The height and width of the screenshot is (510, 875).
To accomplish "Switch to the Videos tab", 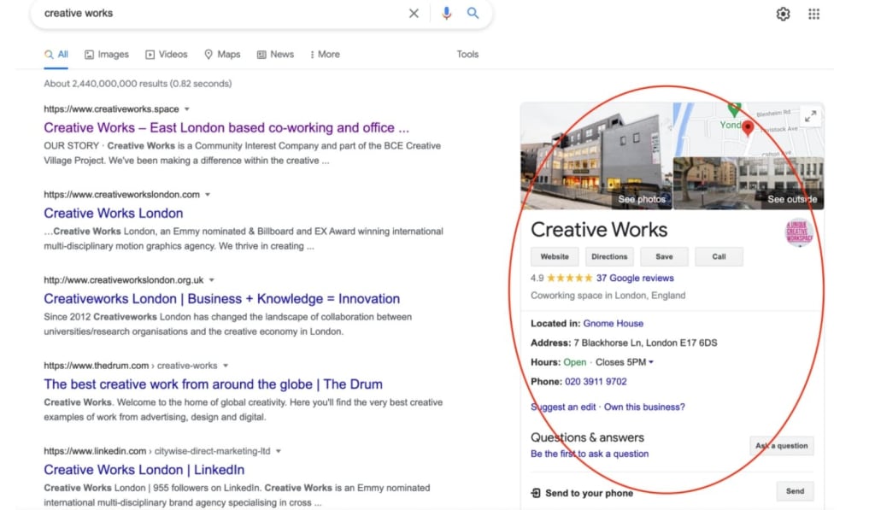I will 167,55.
